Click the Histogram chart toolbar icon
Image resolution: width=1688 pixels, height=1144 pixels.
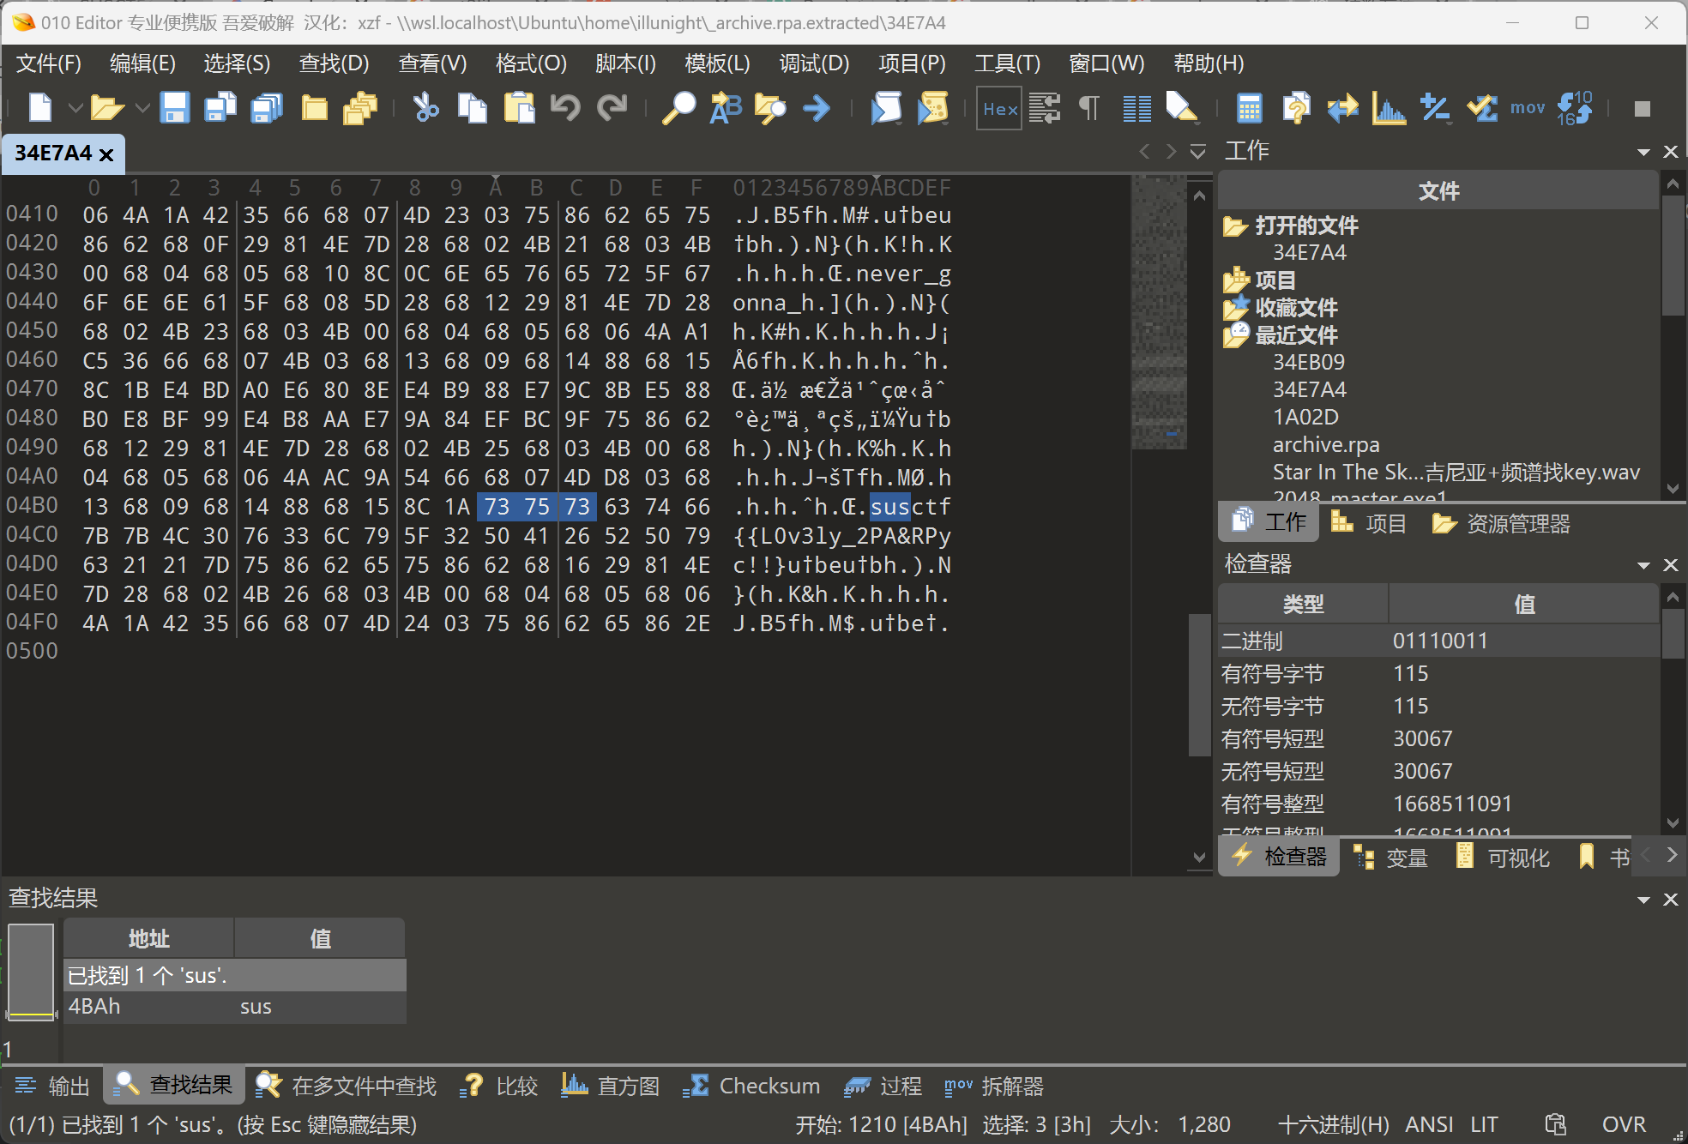click(1388, 108)
